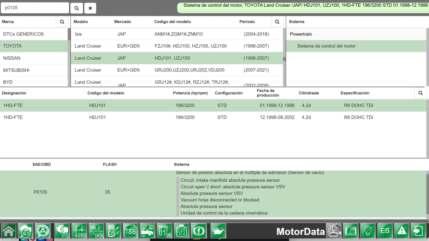Go to the Home screen icon
The width and height of the screenshot is (429, 241).
pos(8,231)
